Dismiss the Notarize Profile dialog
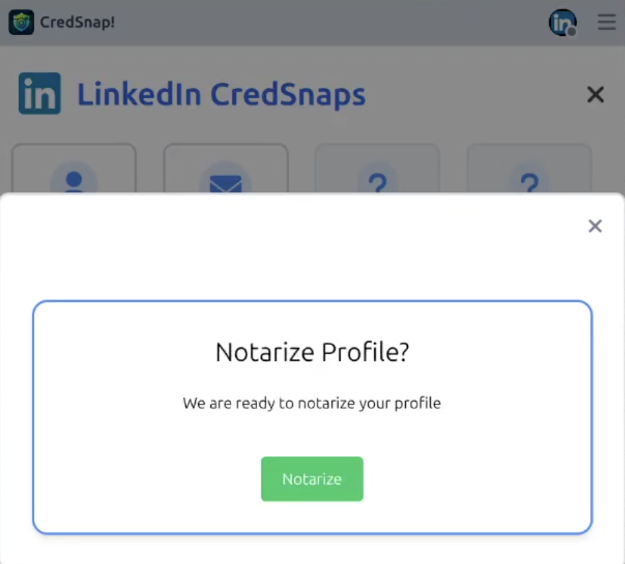The image size is (625, 564). click(595, 226)
